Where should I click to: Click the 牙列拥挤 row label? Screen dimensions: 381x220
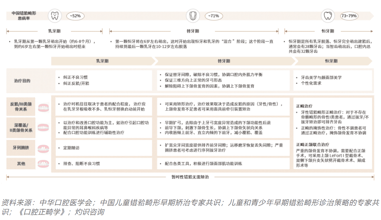(x=21, y=148)
